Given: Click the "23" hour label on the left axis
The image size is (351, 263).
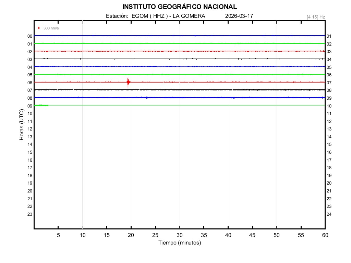Looking at the screenshot, I should (30, 214).
